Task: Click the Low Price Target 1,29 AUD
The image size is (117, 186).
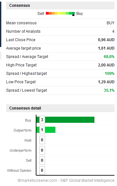Action: click(x=106, y=82)
